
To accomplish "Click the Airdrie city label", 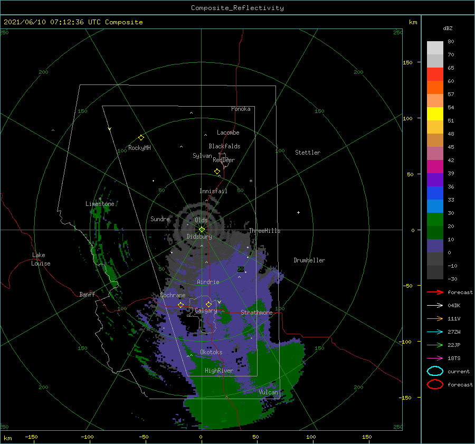I will coord(208,282).
